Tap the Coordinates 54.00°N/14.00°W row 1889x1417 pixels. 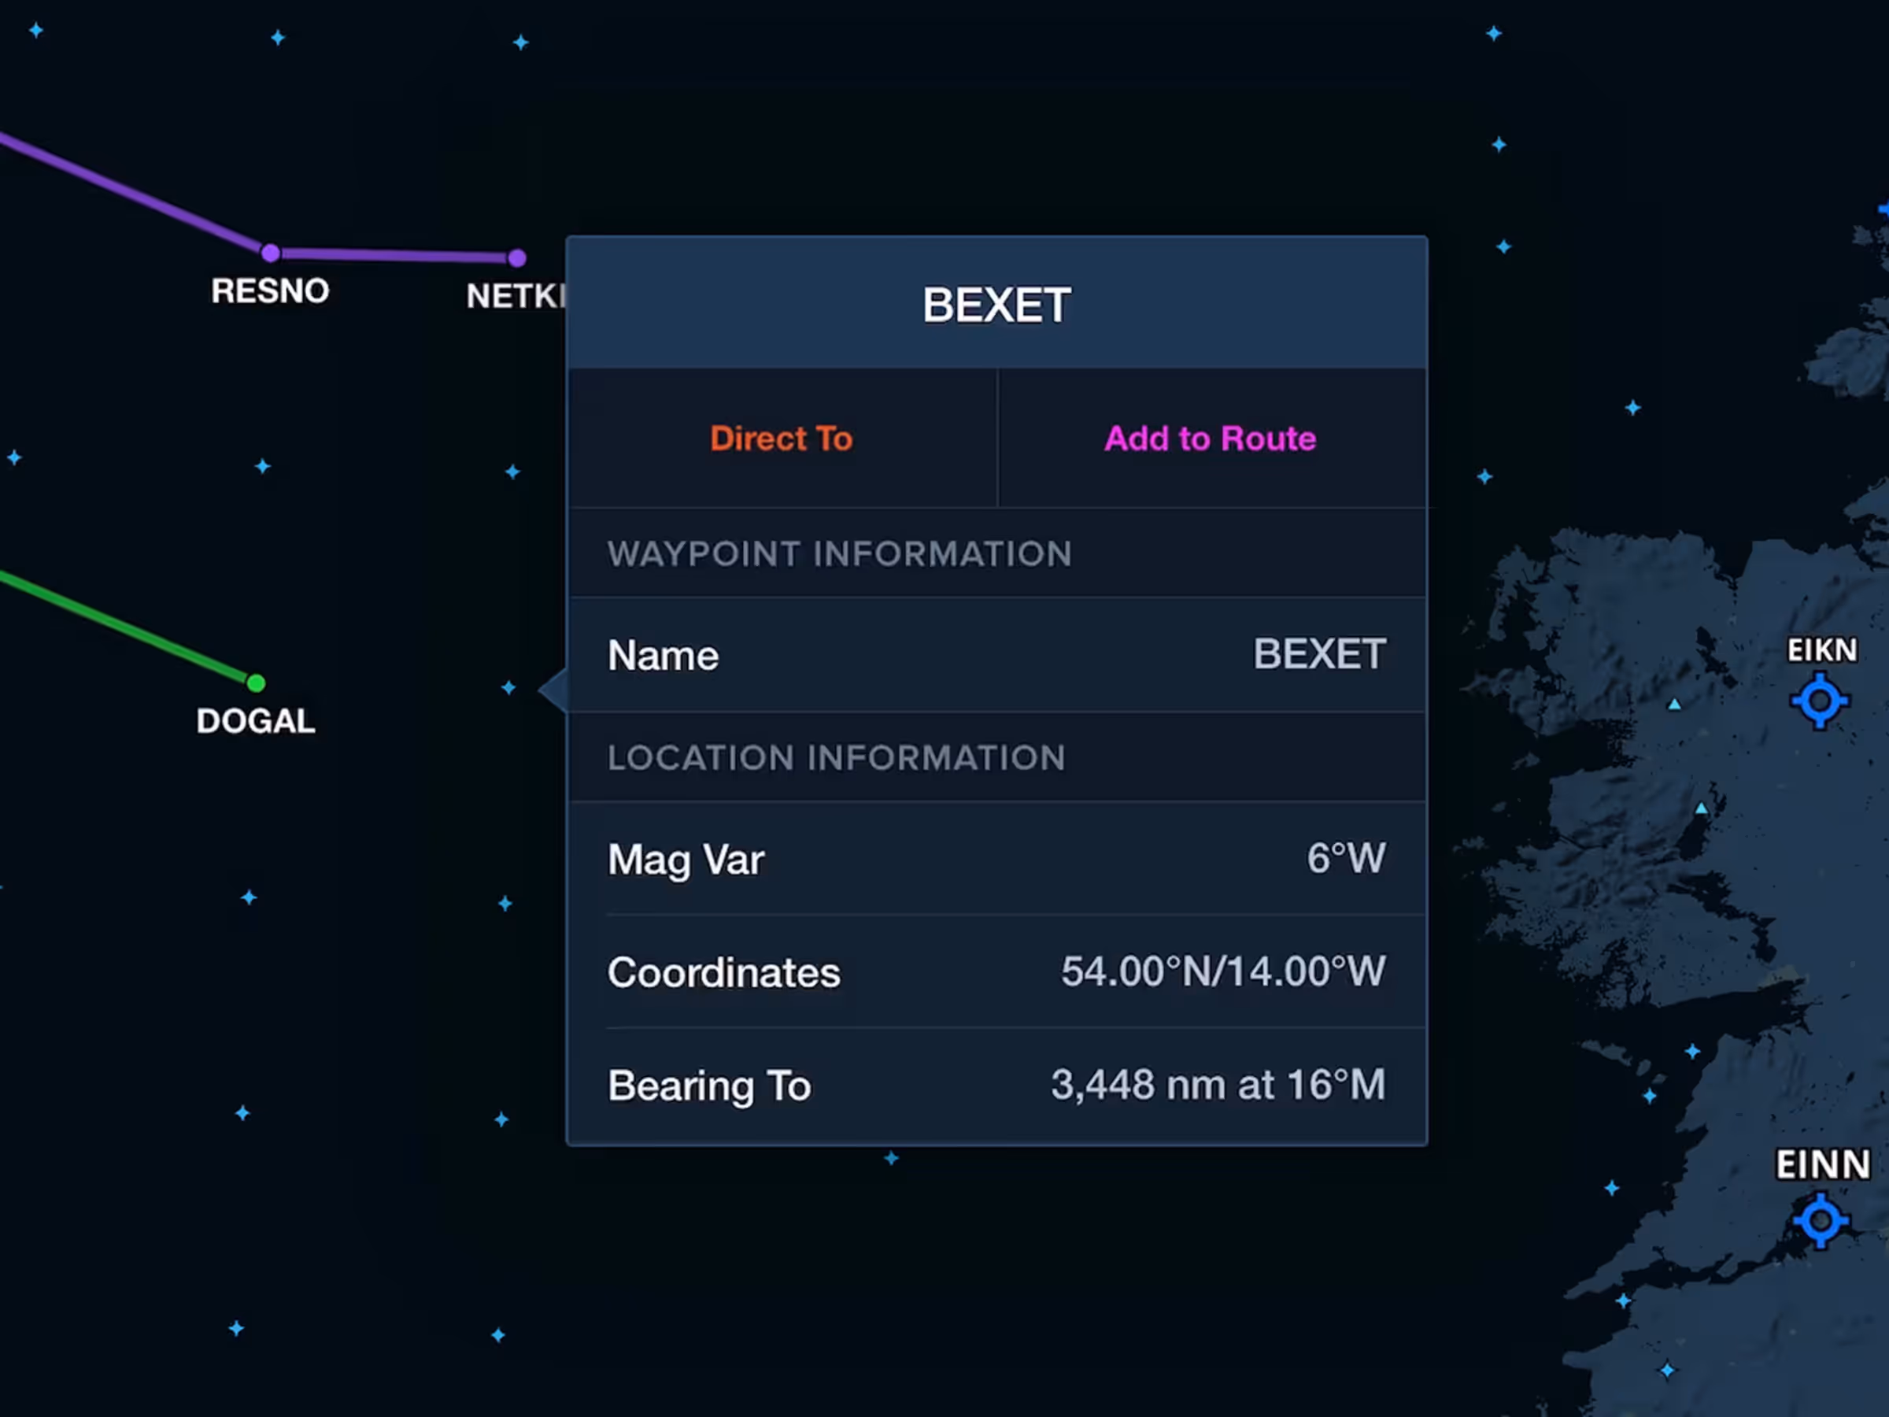tap(996, 972)
